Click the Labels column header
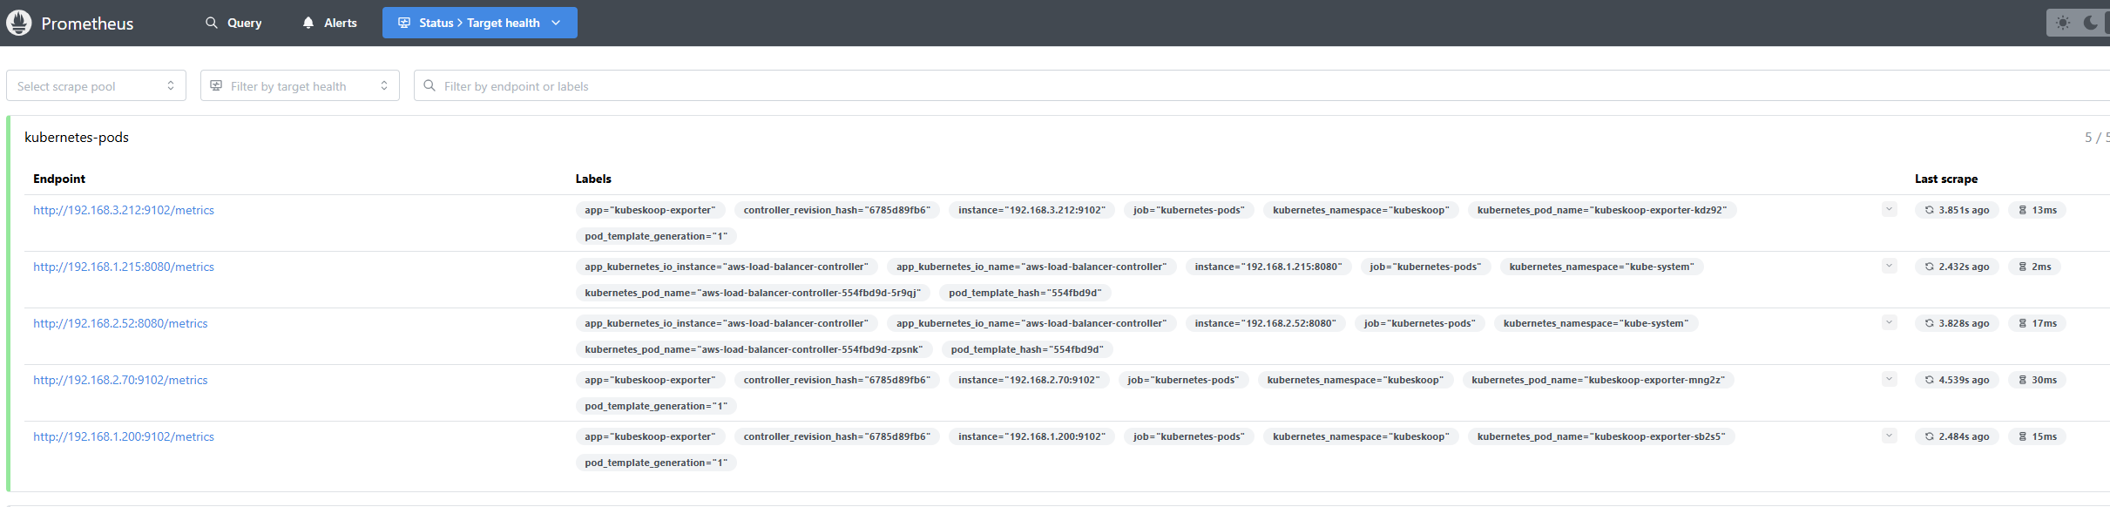The width and height of the screenshot is (2110, 507). click(593, 179)
